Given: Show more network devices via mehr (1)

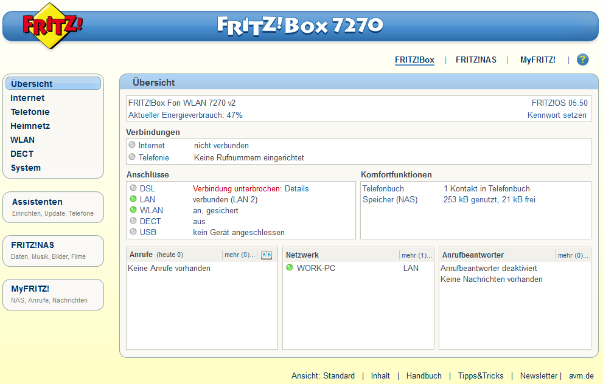Looking at the screenshot, I should click(417, 255).
